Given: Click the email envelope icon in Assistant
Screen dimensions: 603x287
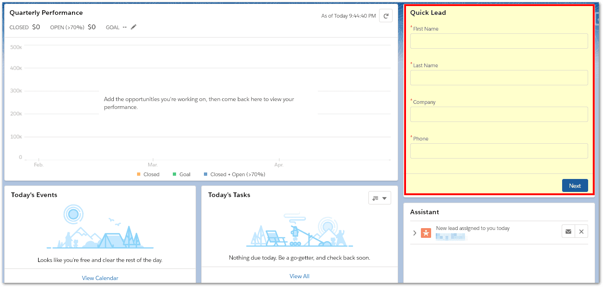Looking at the screenshot, I should (x=568, y=232).
